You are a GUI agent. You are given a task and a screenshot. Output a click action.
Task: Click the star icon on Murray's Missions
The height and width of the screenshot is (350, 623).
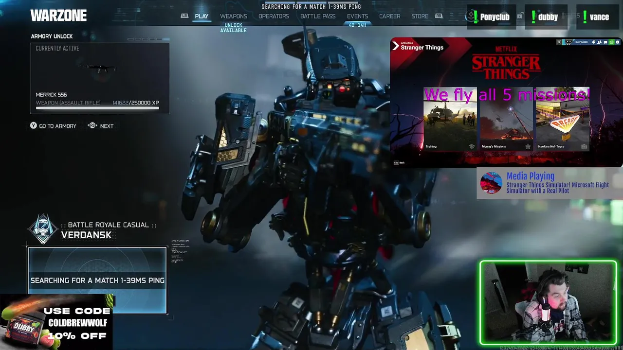528,146
